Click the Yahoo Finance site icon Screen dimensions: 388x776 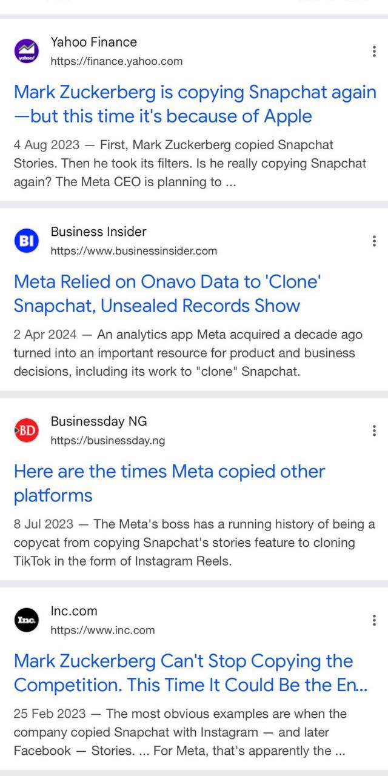(27, 51)
